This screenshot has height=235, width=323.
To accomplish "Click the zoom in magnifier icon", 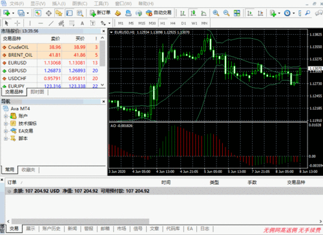I will point(216,13).
